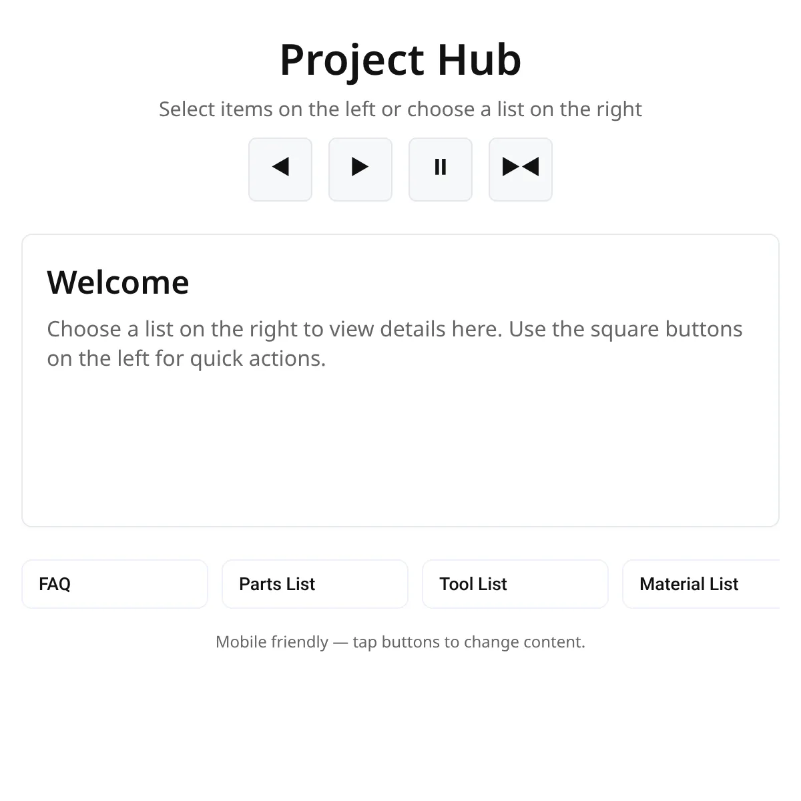Click the left-pointing triangle previous button
Image resolution: width=801 pixels, height=801 pixels.
point(280,170)
